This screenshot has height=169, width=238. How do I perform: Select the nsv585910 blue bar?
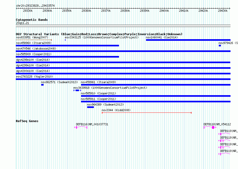pyautogui.click(x=156, y=96)
